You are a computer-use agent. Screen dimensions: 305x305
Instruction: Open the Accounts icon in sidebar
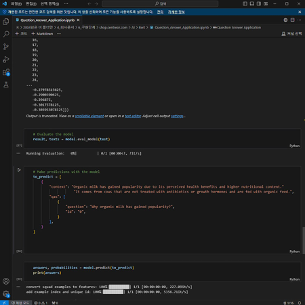pos(6,281)
